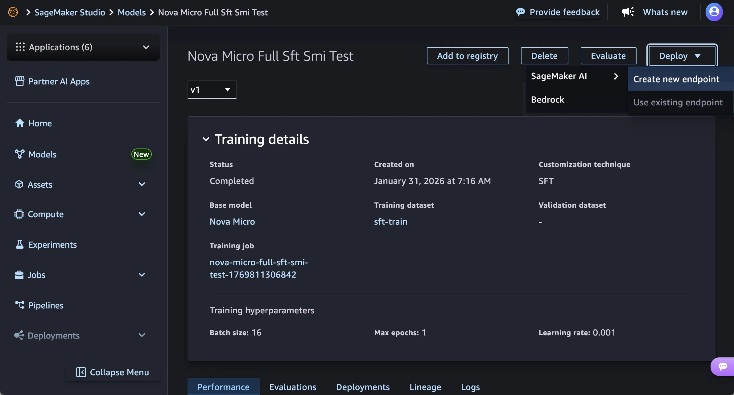
Task: Collapse the Training details section
Action: (x=206, y=139)
